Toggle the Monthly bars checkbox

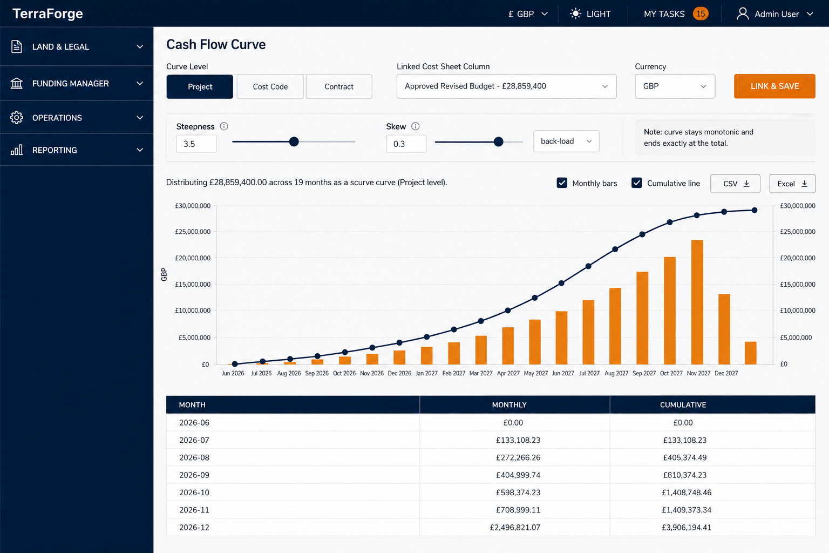[562, 183]
